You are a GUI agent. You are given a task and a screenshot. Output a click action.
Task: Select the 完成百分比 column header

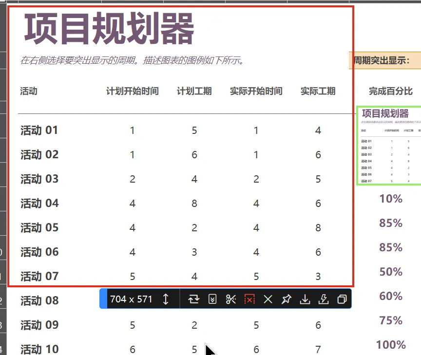click(390, 91)
